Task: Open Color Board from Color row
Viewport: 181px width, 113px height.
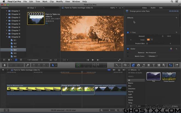Action: tap(171, 49)
